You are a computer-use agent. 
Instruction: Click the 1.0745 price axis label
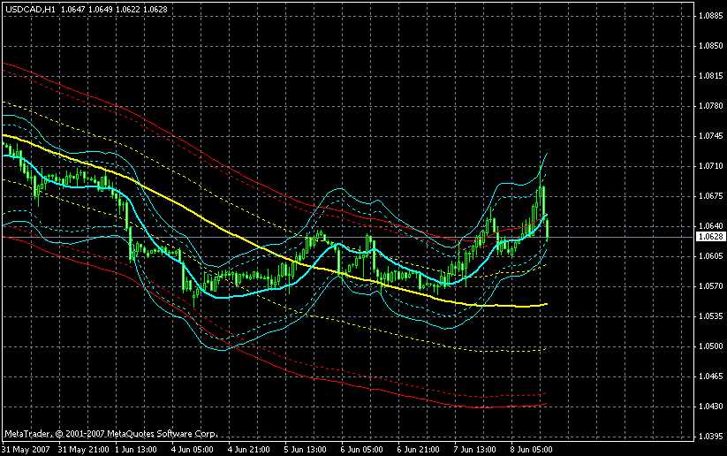click(x=710, y=136)
